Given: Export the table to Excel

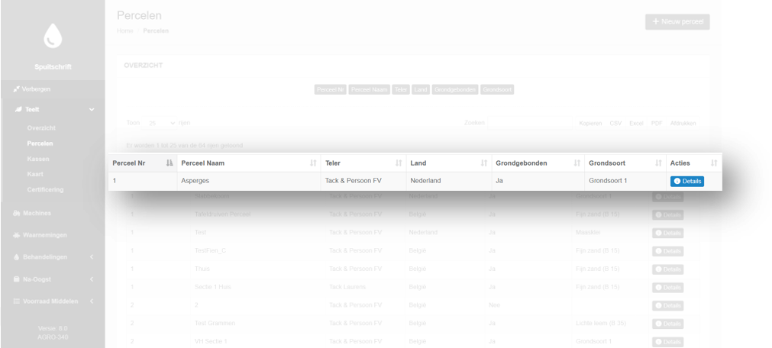Looking at the screenshot, I should (x=636, y=123).
